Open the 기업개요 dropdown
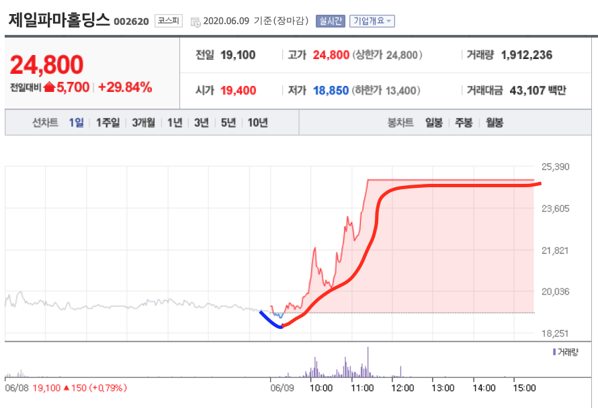 click(x=372, y=21)
